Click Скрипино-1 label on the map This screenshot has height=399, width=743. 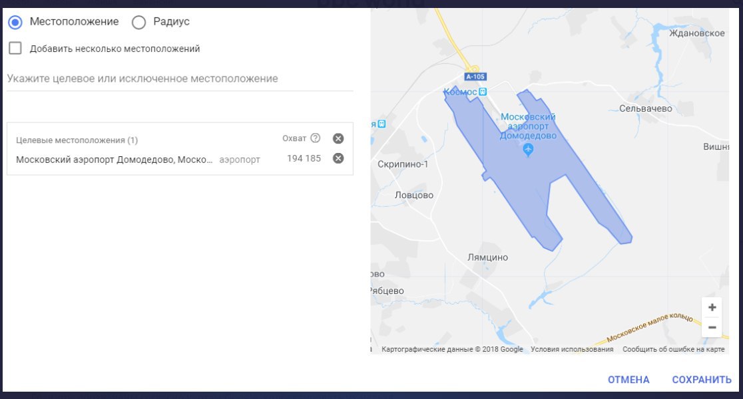(x=403, y=164)
